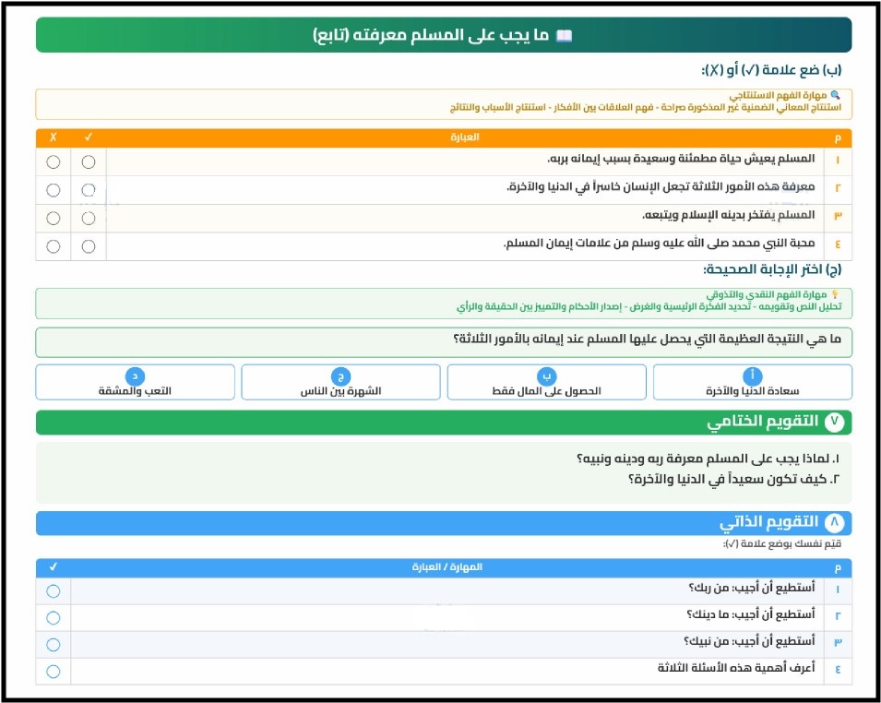Screen dimensions: 881x703
Task: Click the X header of the true/false table
Action: 54,137
